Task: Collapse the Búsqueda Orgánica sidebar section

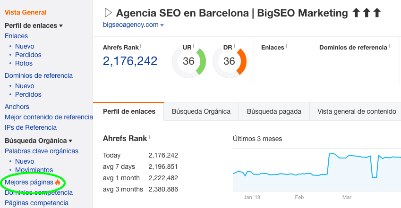Action: tap(70, 141)
